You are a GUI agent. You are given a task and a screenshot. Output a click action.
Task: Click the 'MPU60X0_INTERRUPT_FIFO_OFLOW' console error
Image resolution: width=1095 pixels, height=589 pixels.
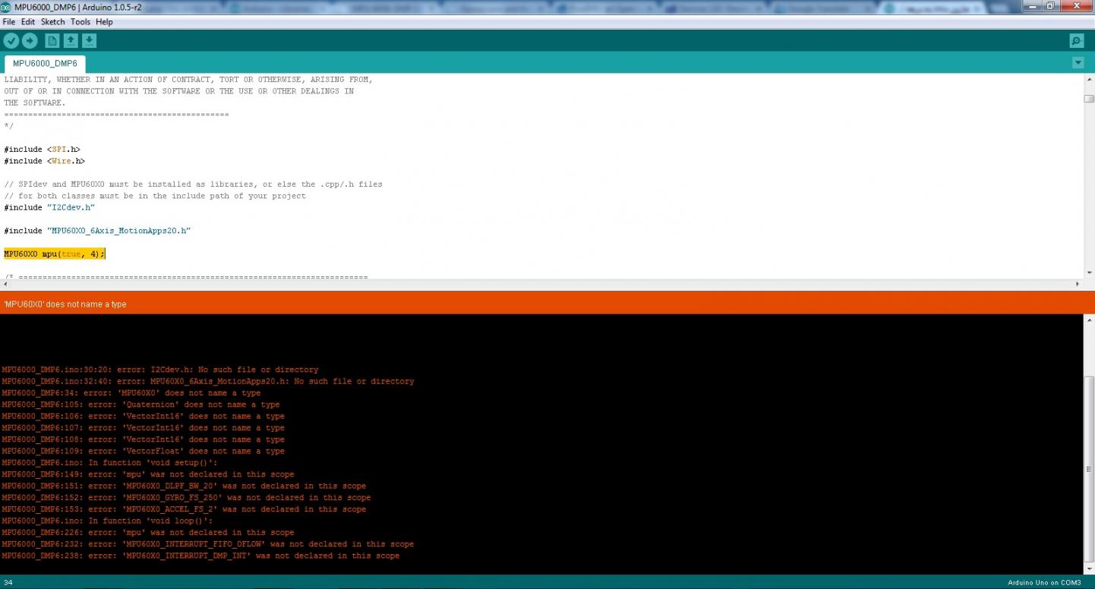point(208,544)
